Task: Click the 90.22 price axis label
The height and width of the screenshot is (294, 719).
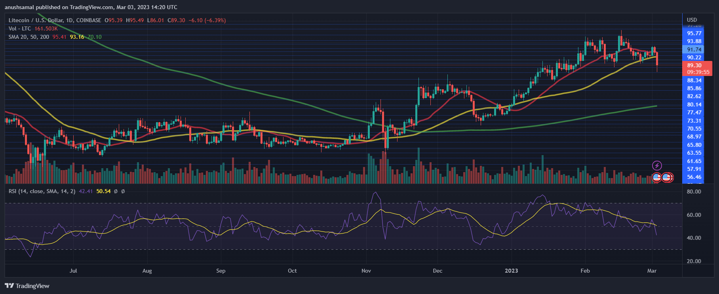Action: click(694, 57)
